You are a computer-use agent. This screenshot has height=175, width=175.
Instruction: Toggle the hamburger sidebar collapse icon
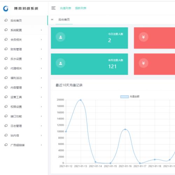click(54, 8)
